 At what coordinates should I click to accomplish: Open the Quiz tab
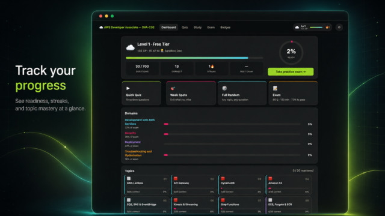click(x=185, y=27)
